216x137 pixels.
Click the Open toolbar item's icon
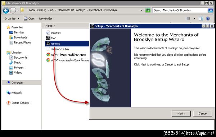click(x=26, y=19)
